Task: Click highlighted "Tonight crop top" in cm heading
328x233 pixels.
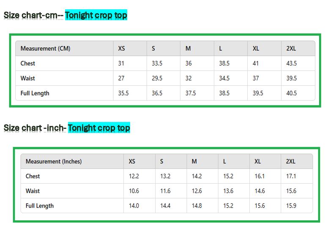Action: [96, 16]
